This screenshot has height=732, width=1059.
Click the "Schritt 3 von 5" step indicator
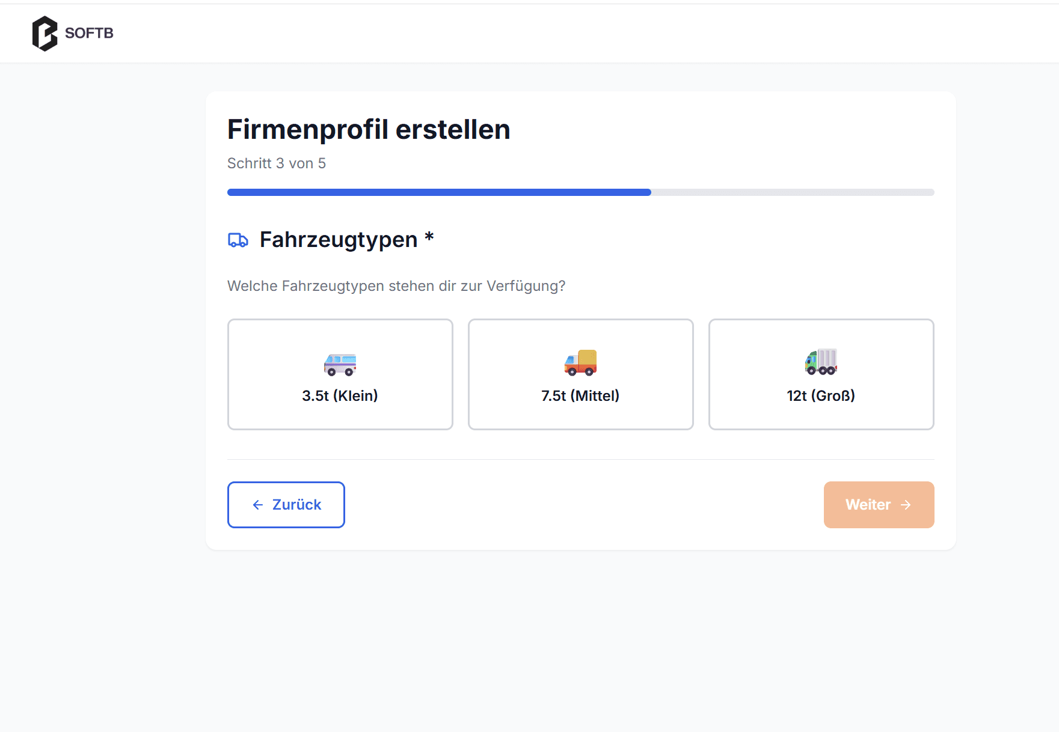point(277,163)
